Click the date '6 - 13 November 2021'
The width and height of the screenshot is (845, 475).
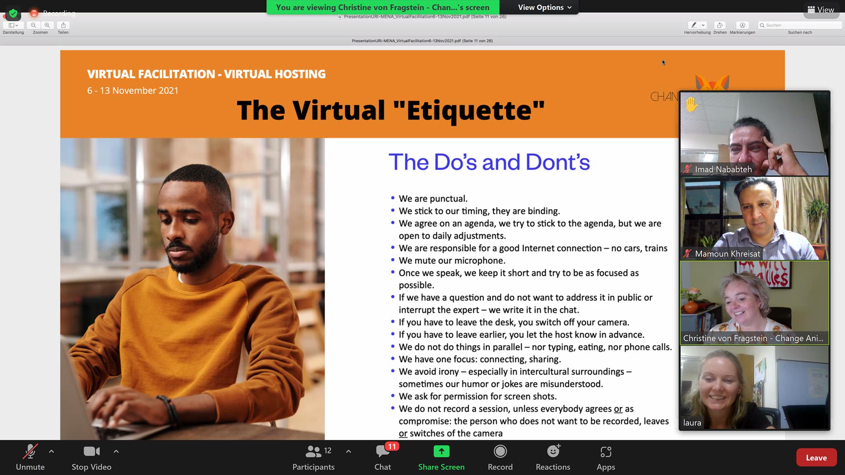[133, 90]
